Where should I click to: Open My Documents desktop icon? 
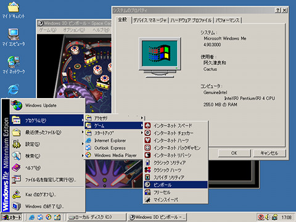point(14,10)
